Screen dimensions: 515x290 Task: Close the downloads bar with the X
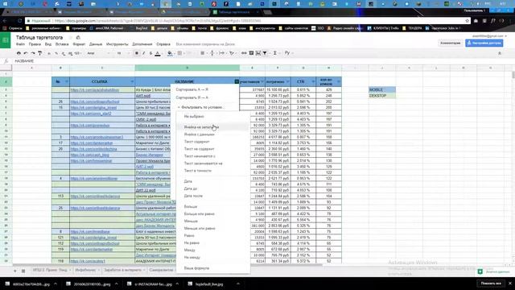pyautogui.click(x=510, y=284)
